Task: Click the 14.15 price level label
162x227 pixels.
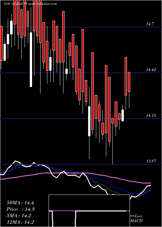Action: (151, 115)
